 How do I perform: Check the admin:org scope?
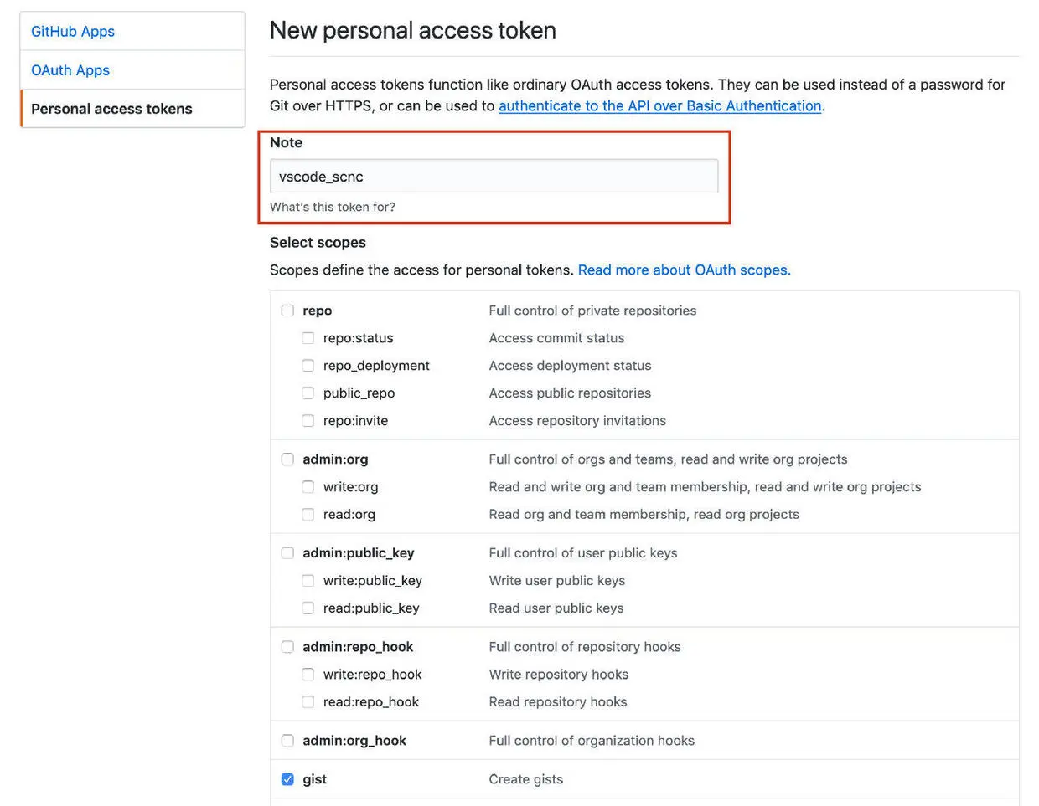(x=287, y=459)
